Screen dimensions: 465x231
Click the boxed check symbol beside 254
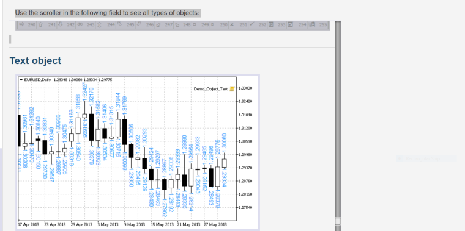tap(291, 24)
